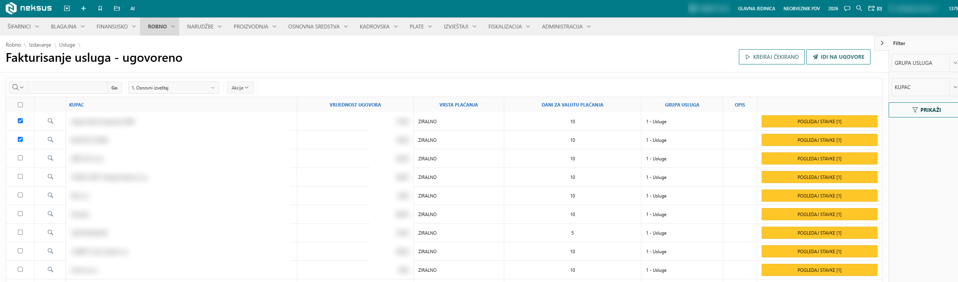958x282 pixels.
Task: Check the fourth row checkbox
Action: click(20, 176)
